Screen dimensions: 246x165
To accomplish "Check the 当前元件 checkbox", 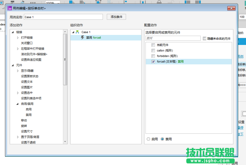I will click(153, 45).
